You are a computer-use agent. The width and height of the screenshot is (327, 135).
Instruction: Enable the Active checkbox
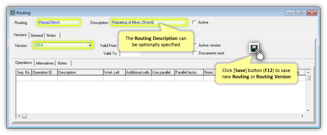tap(194, 22)
